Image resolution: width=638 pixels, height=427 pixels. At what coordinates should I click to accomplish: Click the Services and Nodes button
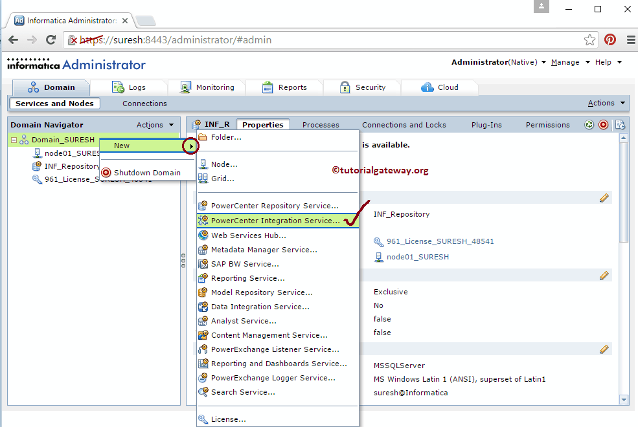tap(54, 103)
